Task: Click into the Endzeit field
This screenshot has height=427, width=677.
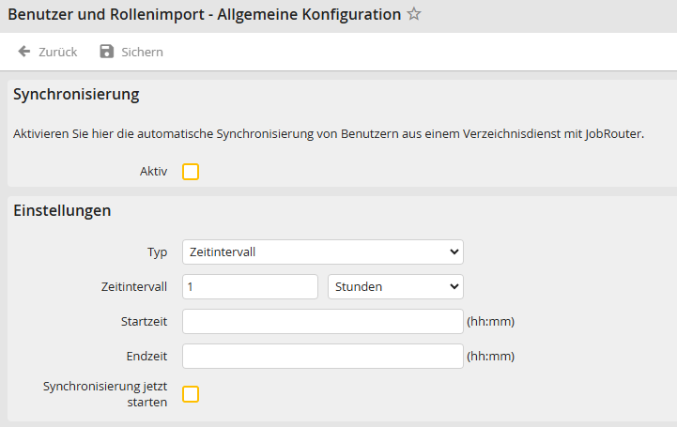Action: click(323, 357)
